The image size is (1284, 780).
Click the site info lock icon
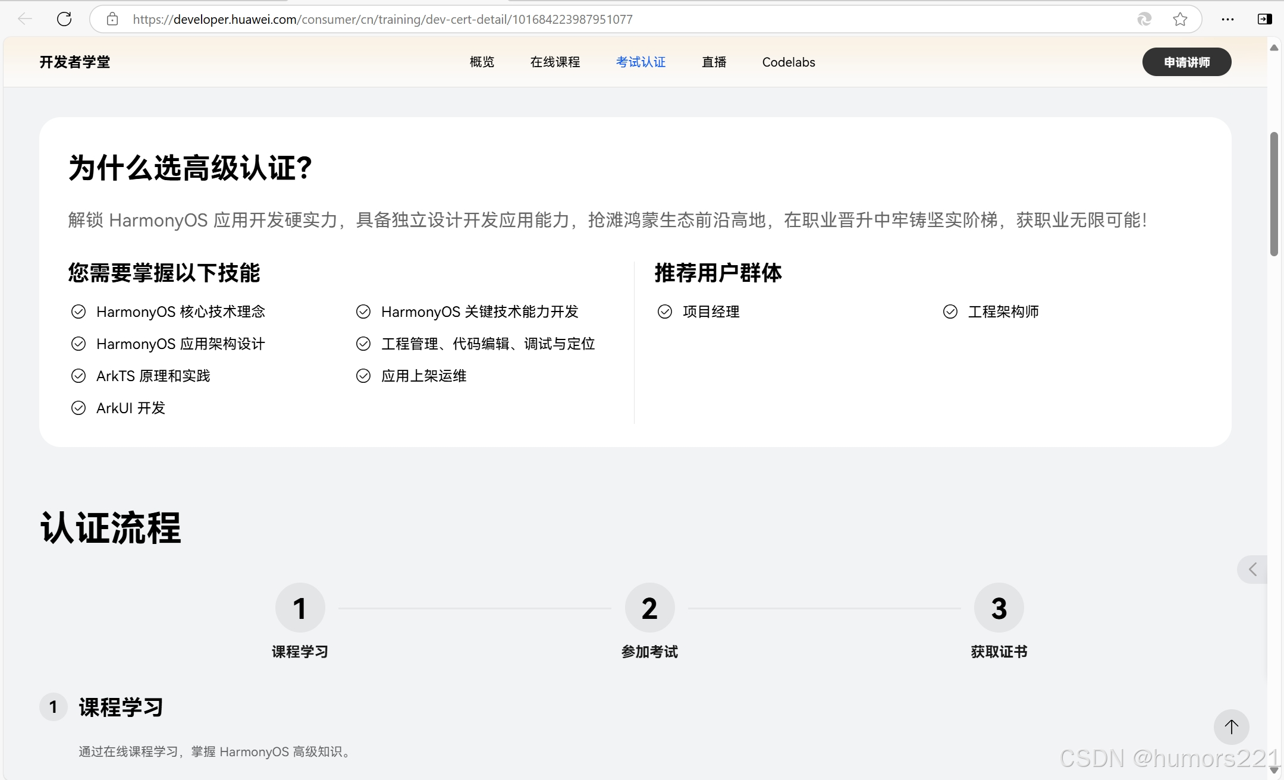[112, 19]
